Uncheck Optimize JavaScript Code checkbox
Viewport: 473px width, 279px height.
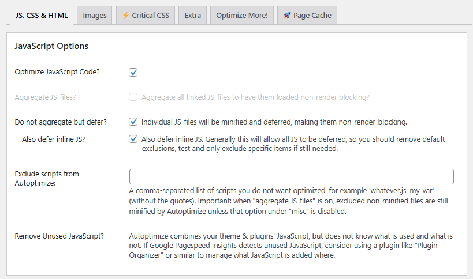point(133,73)
